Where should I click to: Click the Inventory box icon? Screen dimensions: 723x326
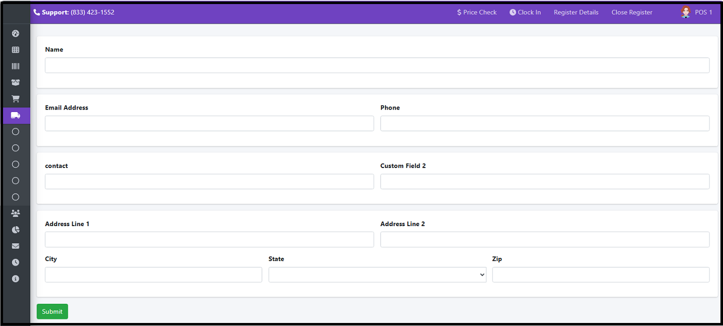(x=15, y=82)
